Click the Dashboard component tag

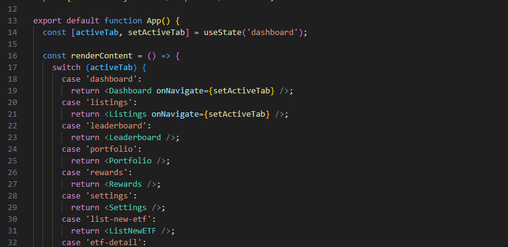click(x=130, y=91)
